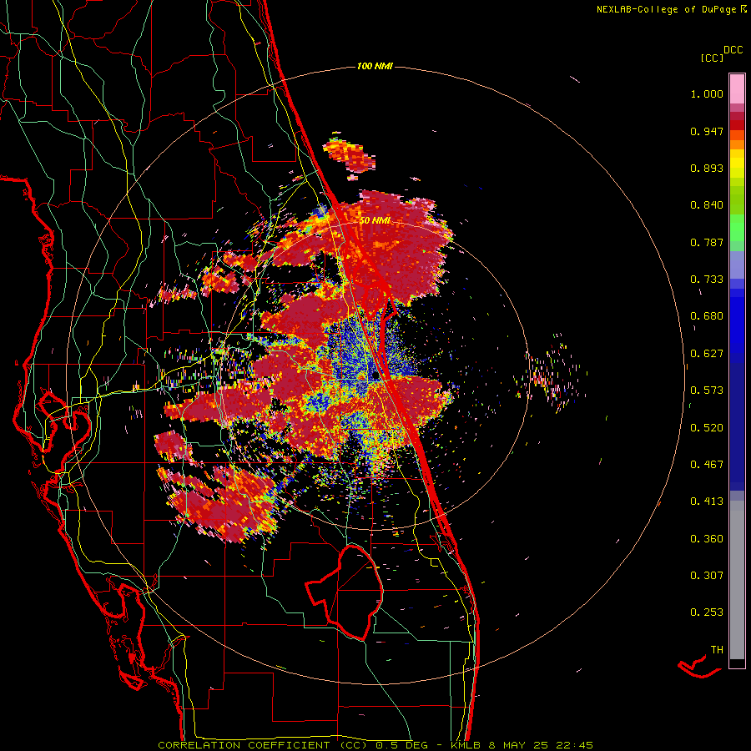Screen dimensions: 751x751
Task: Click the 0.5 DEG elevation text
Action: point(403,745)
